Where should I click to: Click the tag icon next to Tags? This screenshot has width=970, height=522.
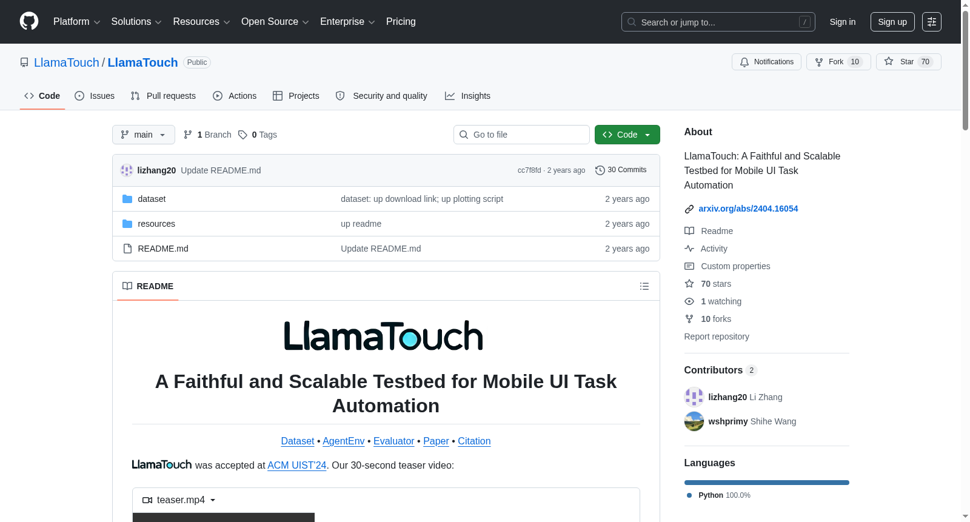[x=242, y=135]
